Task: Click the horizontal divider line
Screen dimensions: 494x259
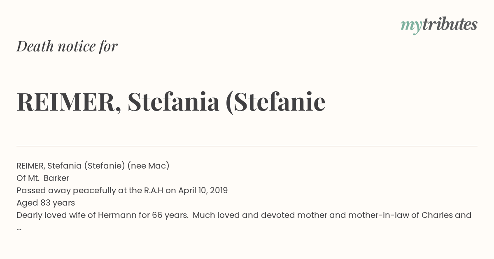Action: tap(247, 146)
